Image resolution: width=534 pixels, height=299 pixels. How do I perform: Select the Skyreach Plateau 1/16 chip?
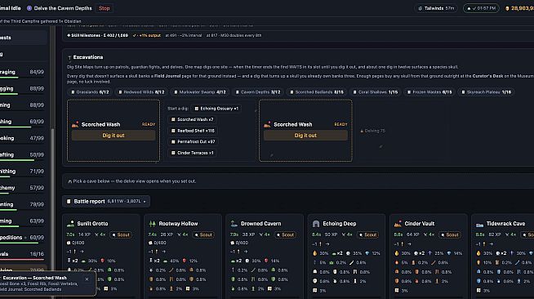(486, 92)
